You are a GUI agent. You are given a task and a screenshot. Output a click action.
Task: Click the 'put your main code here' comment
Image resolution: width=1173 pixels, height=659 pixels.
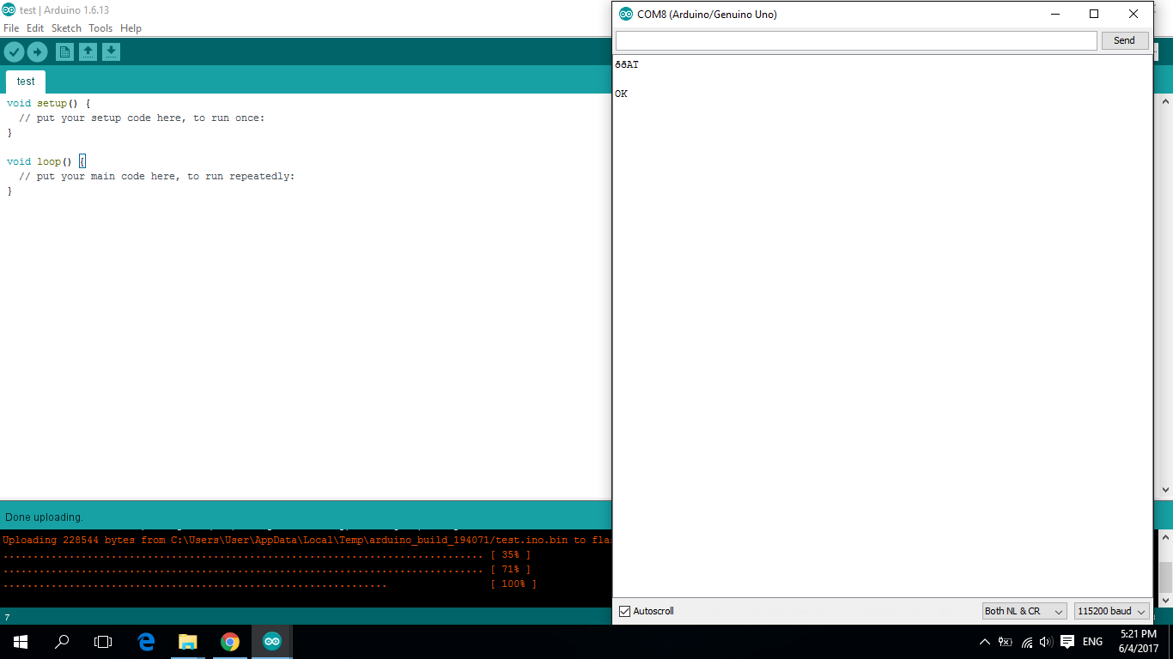156,176
